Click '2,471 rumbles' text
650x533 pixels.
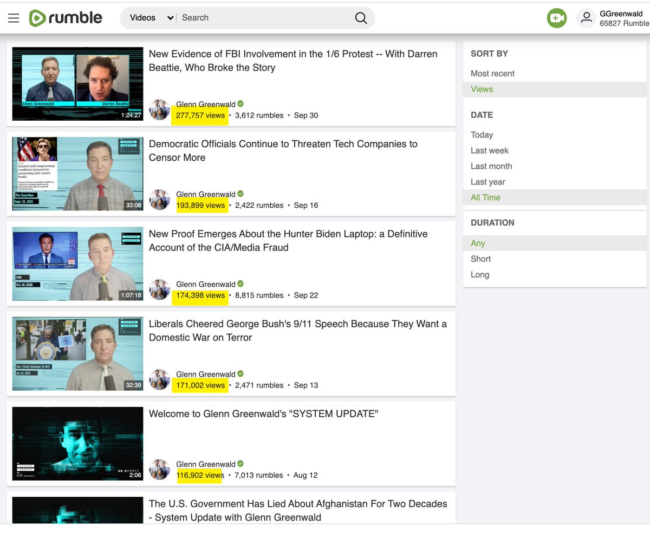point(259,385)
